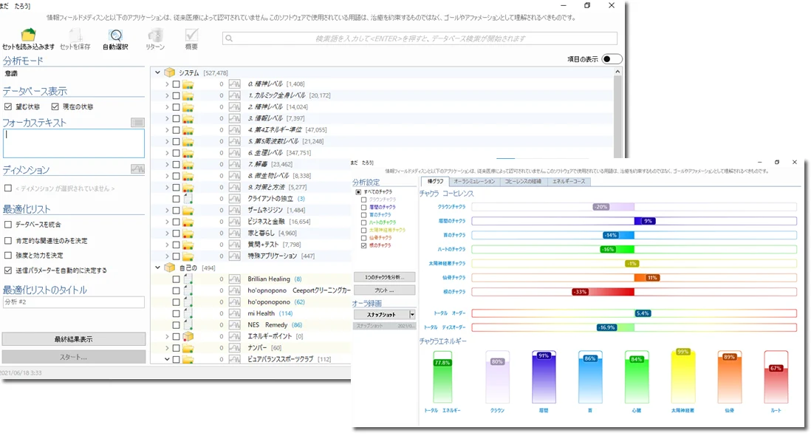Click the 最適化リストのタイトル input field
The width and height of the screenshot is (811, 436).
73,302
